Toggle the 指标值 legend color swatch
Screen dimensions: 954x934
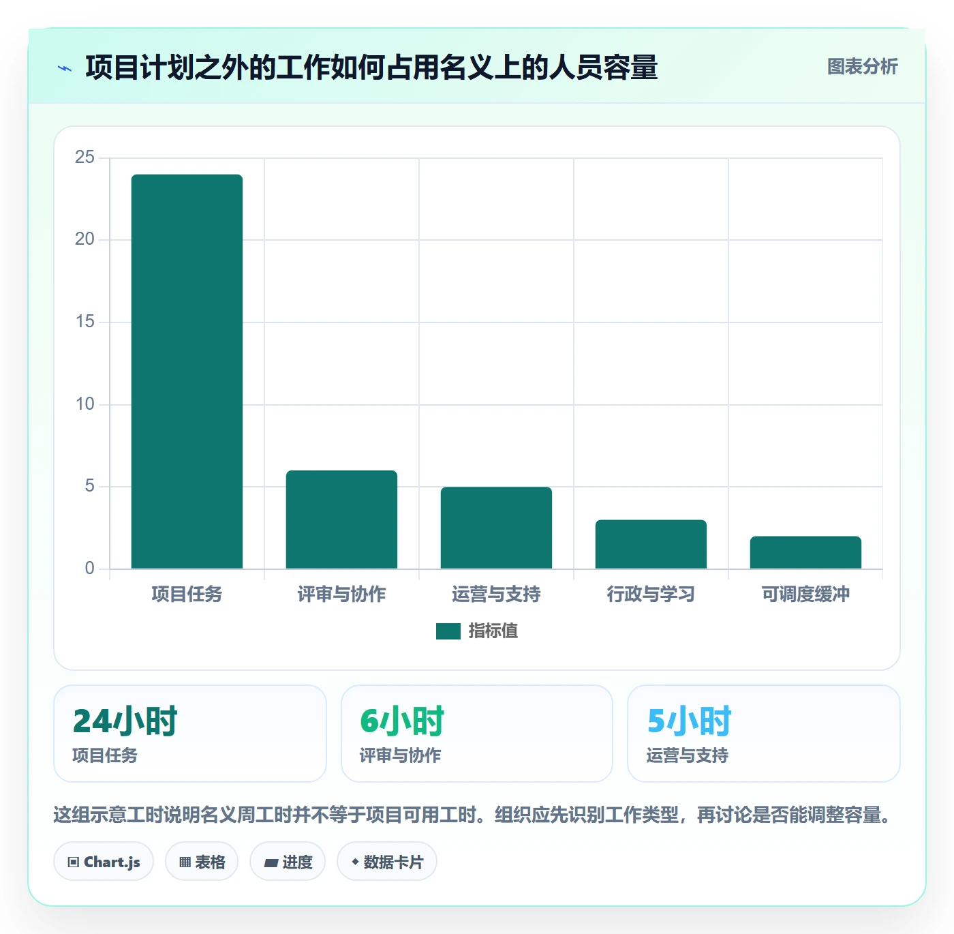[448, 631]
